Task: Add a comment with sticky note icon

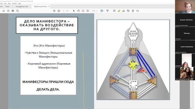Action: 114,11
